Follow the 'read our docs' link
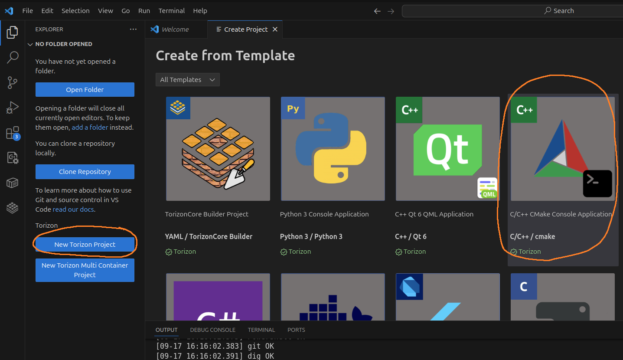The image size is (623, 360). [73, 209]
